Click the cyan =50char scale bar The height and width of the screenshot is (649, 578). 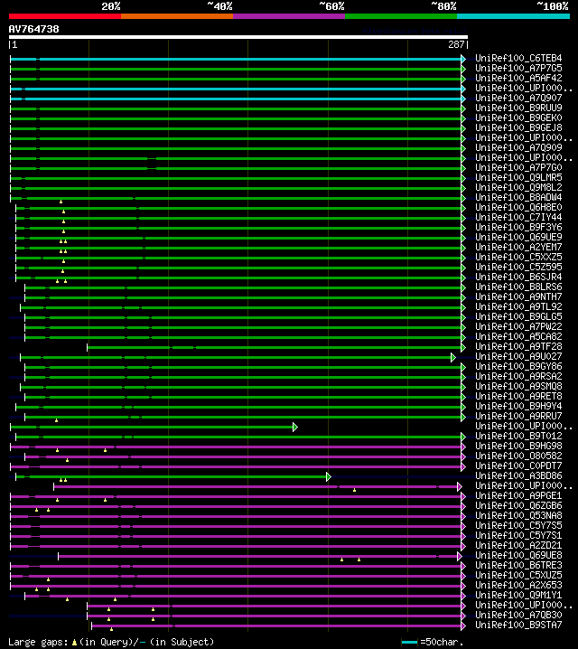click(x=409, y=643)
